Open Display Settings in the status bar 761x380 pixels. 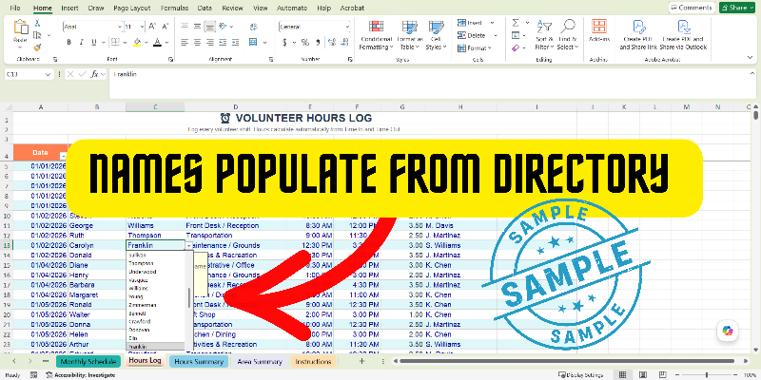pyautogui.click(x=580, y=375)
